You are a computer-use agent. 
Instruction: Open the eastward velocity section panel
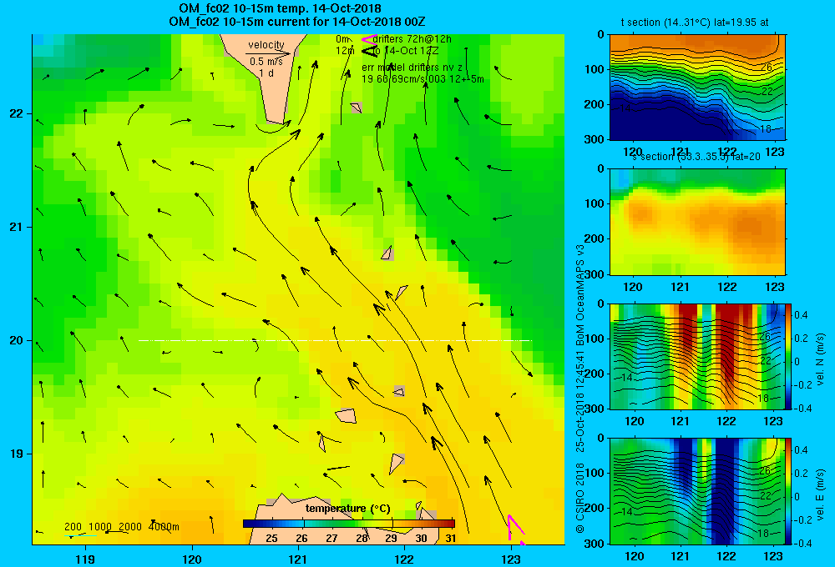[697, 491]
